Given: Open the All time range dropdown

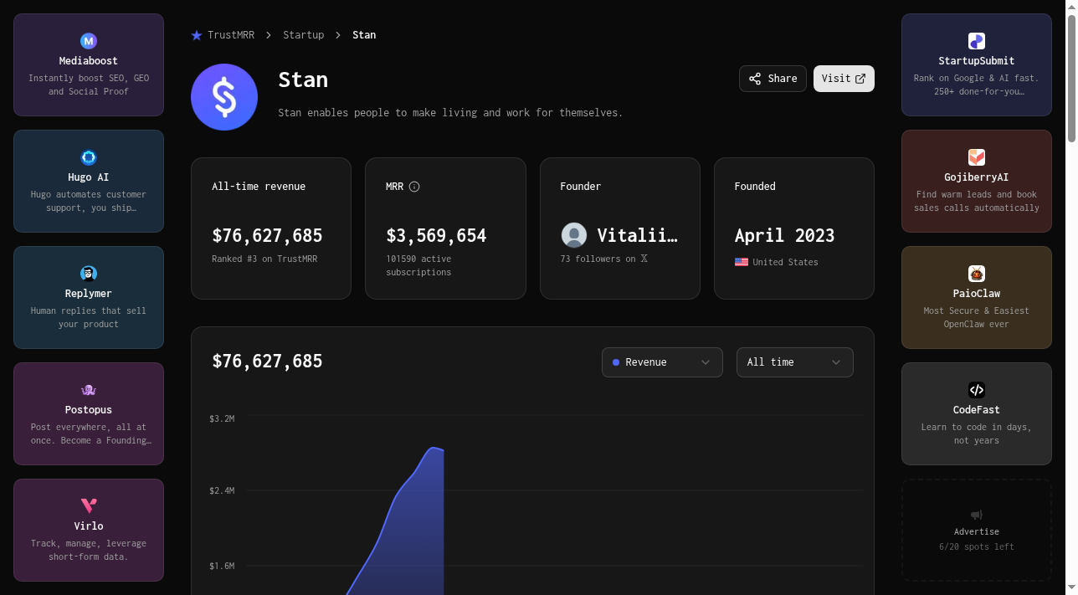Looking at the screenshot, I should tap(795, 362).
